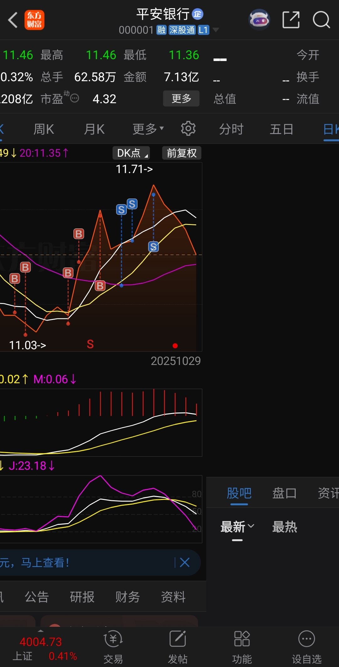Open 财务 financials tab
The width and height of the screenshot is (339, 667).
(127, 597)
